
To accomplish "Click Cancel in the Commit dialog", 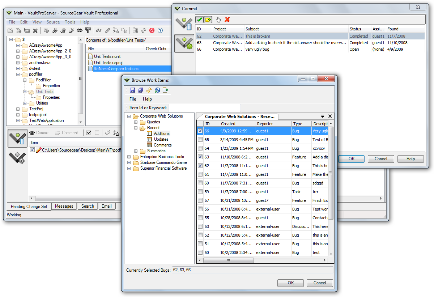I will 381,159.
